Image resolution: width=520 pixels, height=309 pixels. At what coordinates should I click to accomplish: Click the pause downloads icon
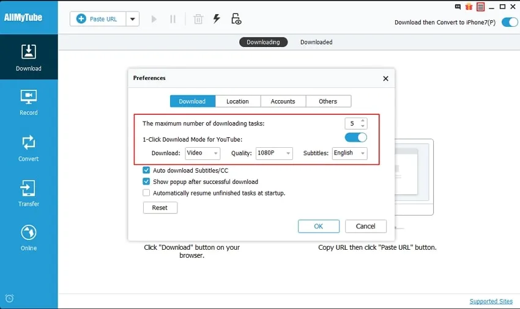tap(173, 19)
